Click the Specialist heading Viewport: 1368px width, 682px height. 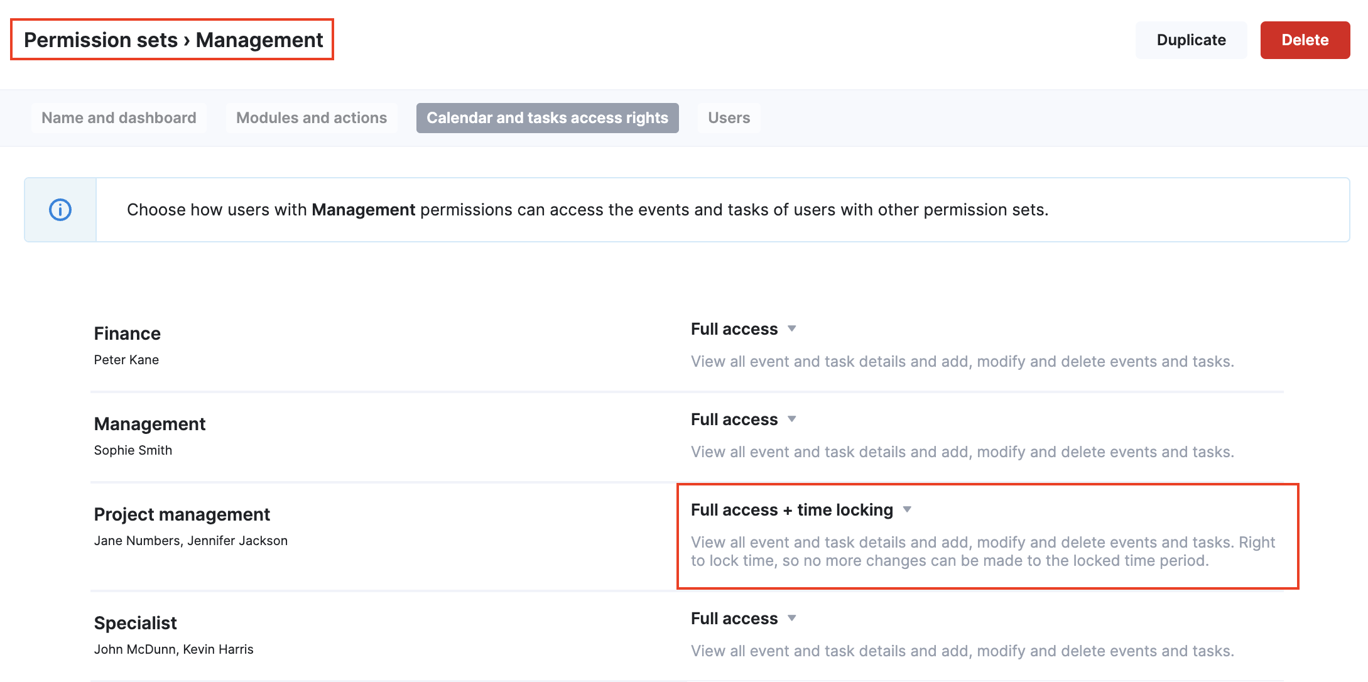136,623
